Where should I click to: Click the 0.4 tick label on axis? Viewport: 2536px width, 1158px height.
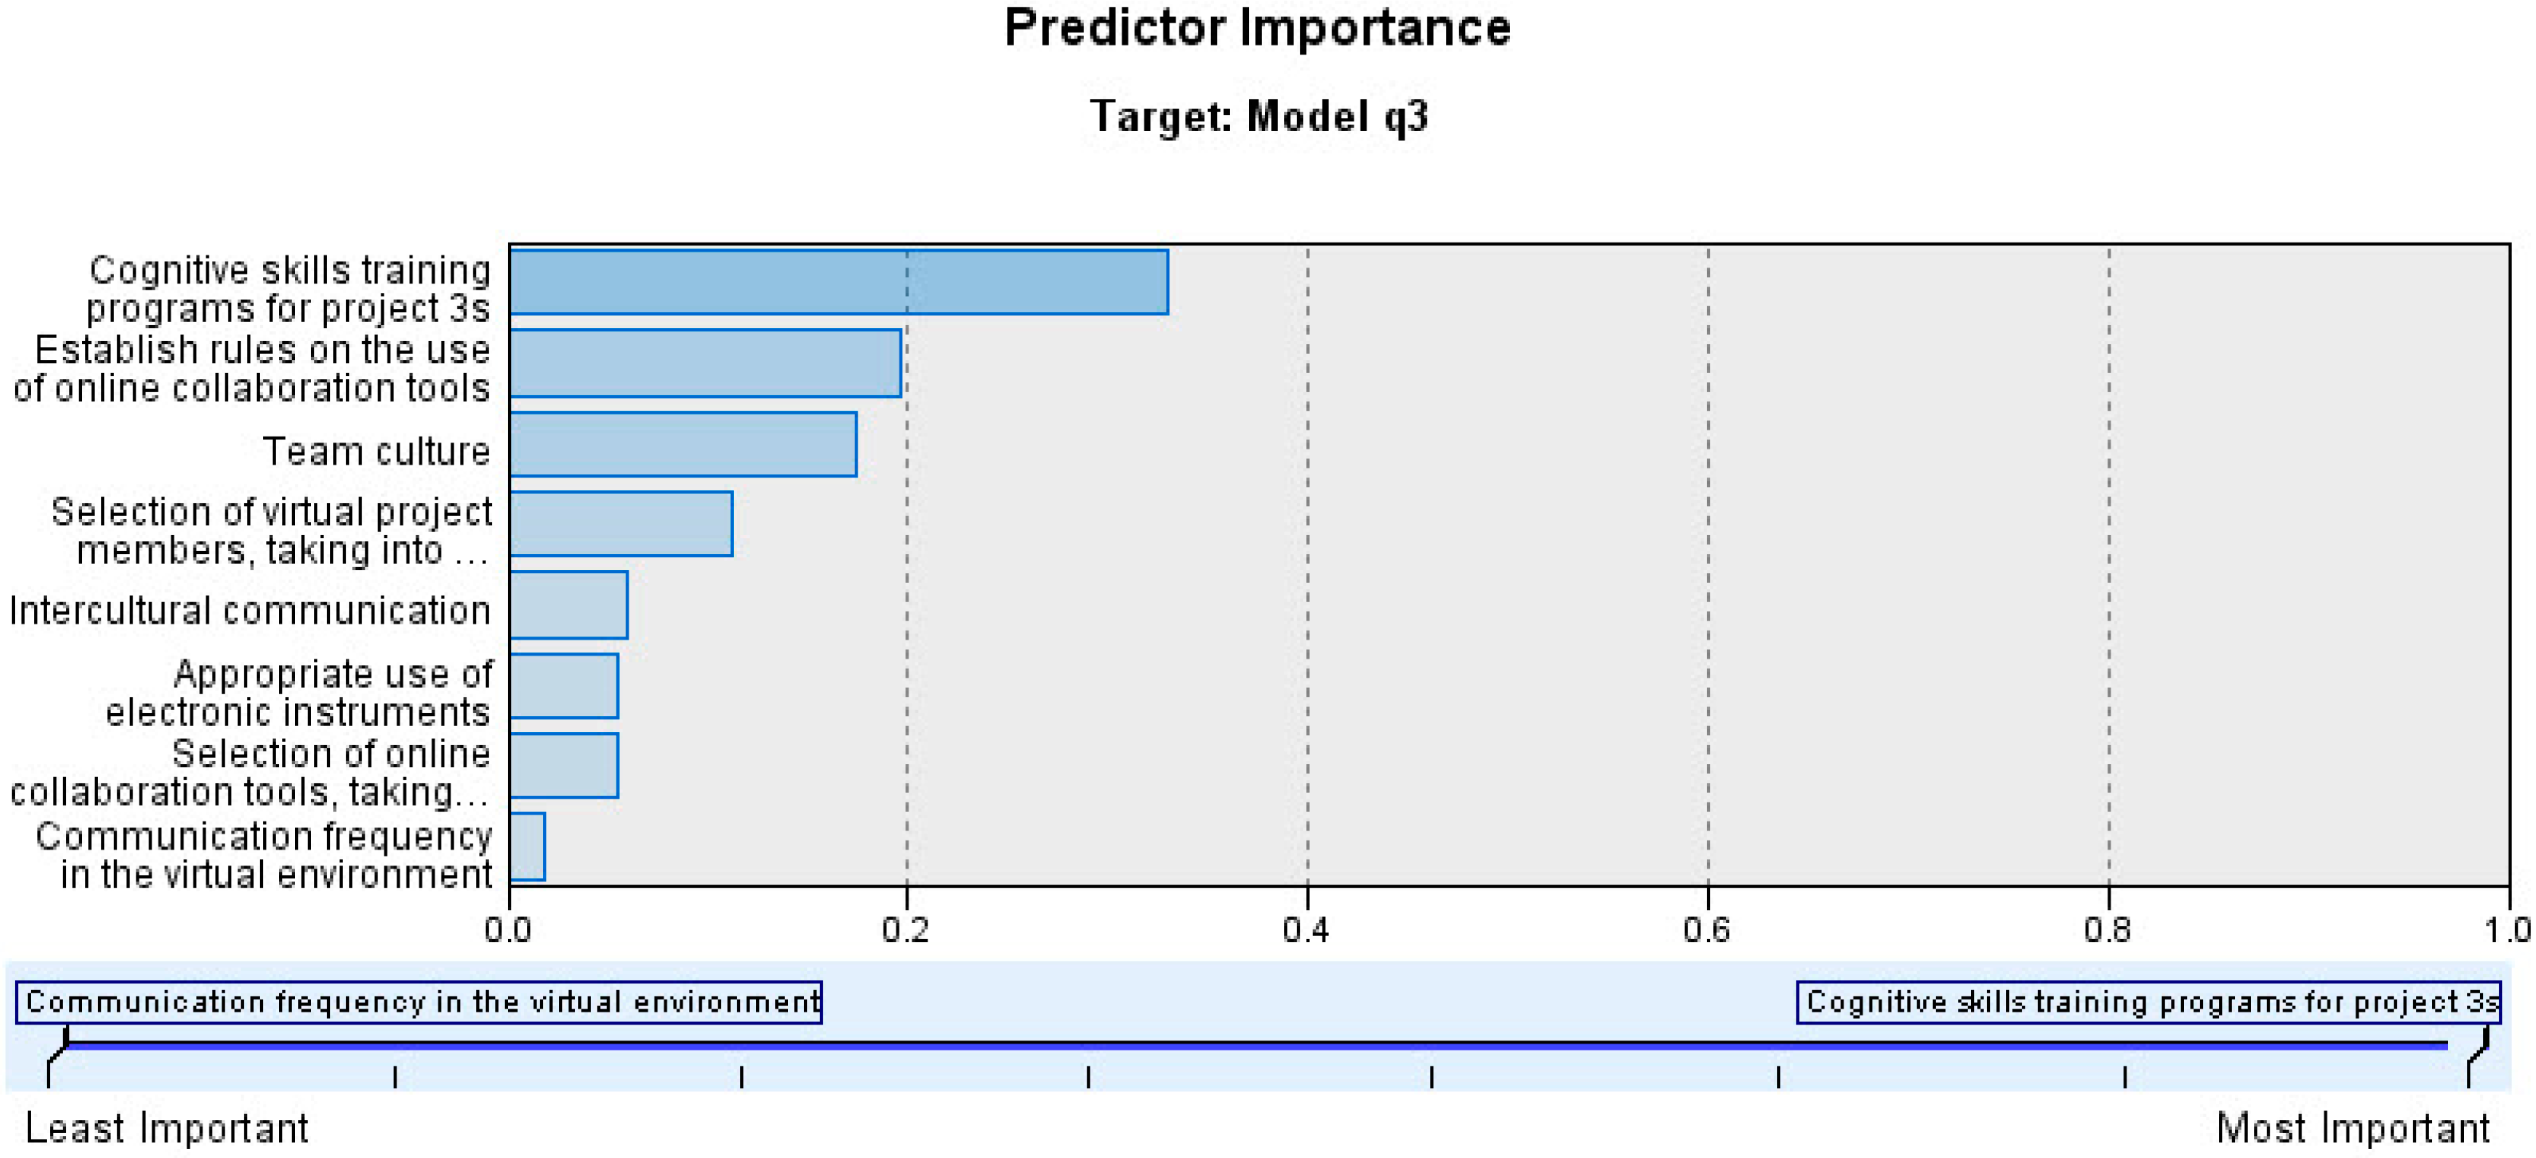pos(1305,930)
